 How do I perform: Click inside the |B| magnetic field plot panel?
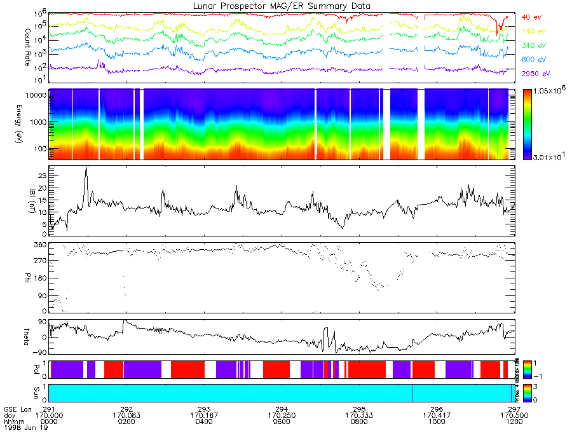tap(282, 201)
